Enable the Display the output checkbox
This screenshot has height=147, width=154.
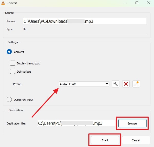click(13, 63)
